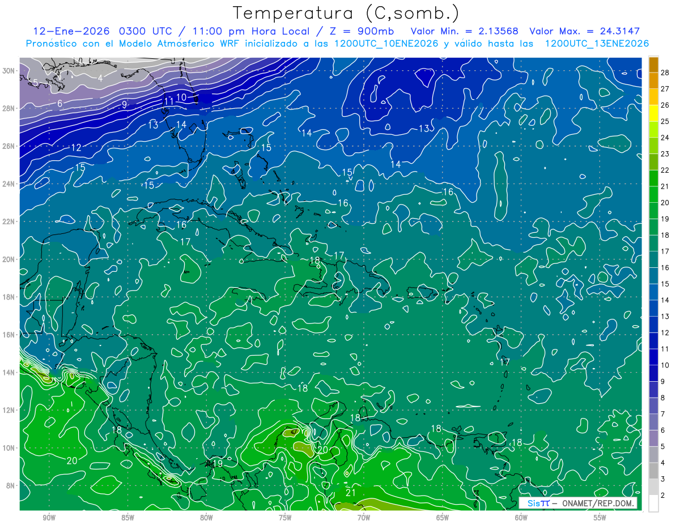Viewport: 680px width, 525px height.
Task: Click the 85W longitude axis label
Action: tap(128, 518)
